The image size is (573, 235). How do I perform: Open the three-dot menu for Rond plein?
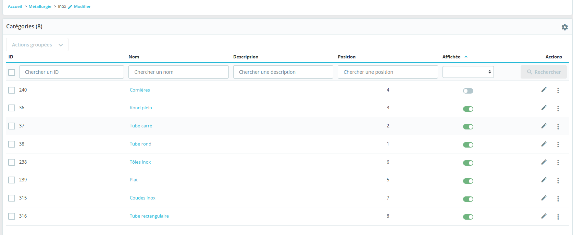pyautogui.click(x=558, y=109)
